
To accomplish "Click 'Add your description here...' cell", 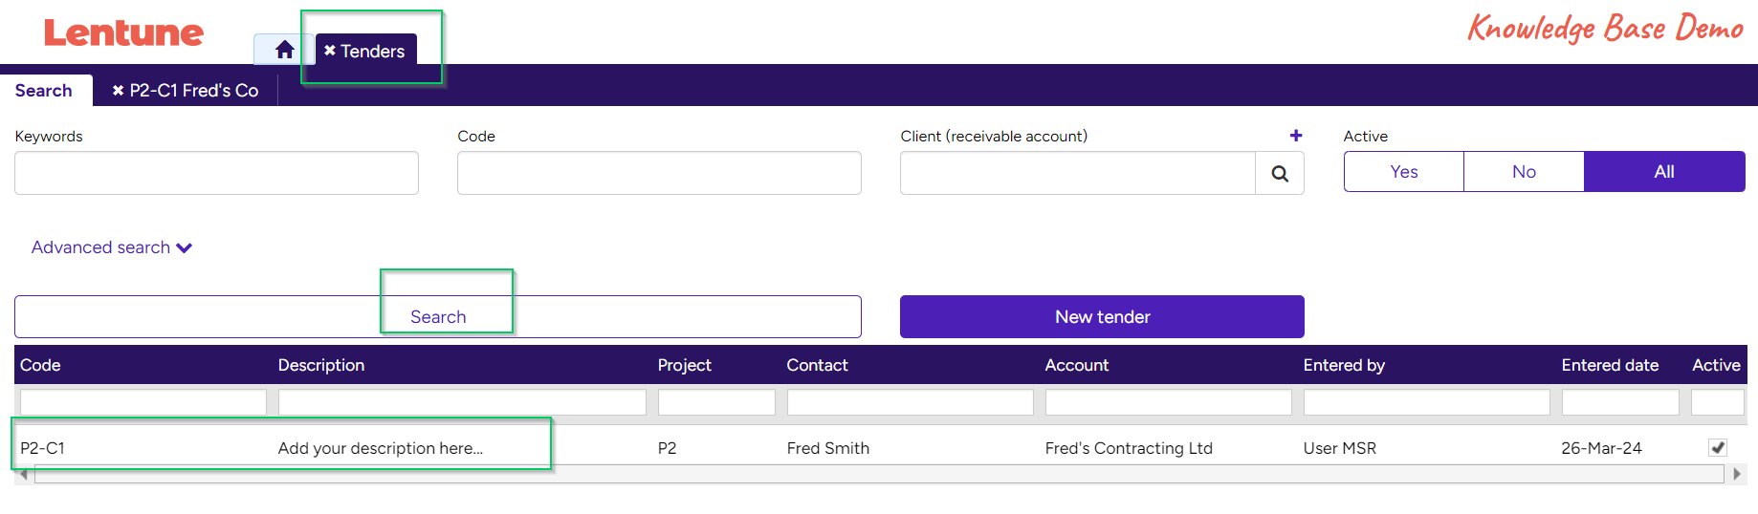I will 381,448.
